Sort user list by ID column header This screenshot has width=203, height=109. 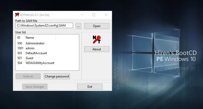click(x=20, y=38)
